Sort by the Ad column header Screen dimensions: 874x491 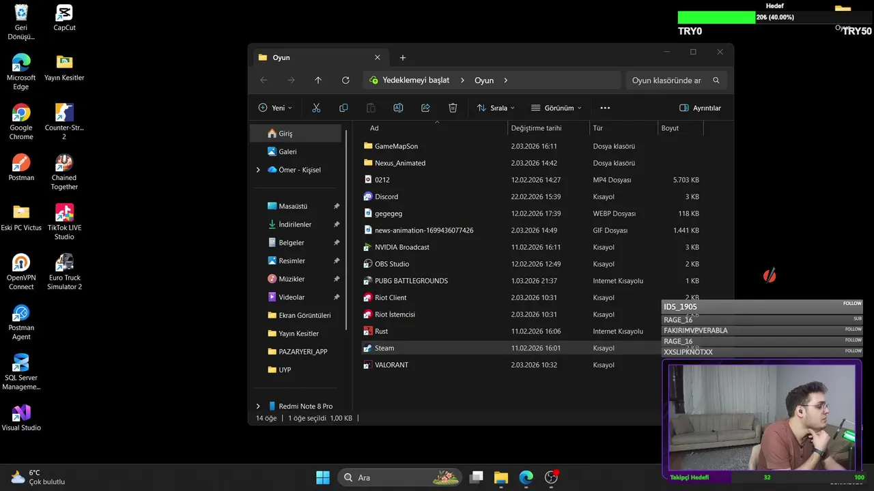[436, 128]
